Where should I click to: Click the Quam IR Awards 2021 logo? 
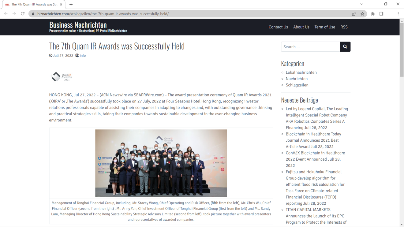point(61,76)
